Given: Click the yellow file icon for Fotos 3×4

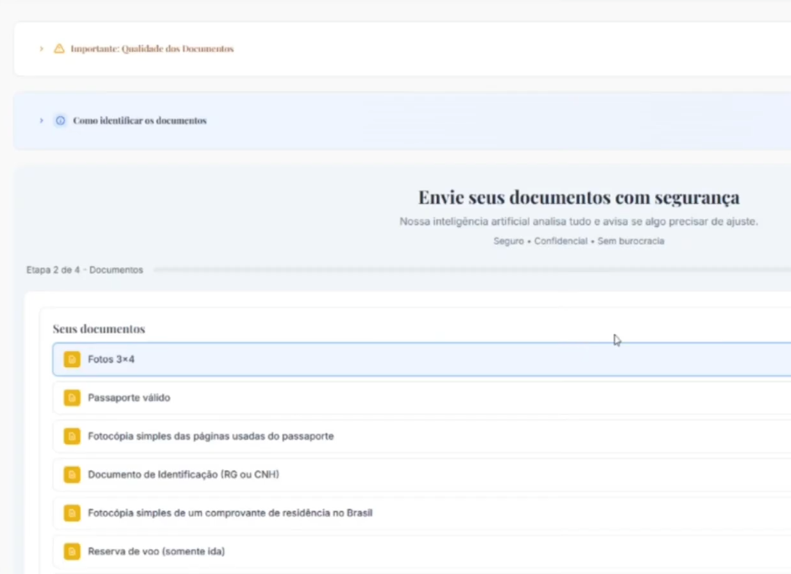Looking at the screenshot, I should coord(72,359).
